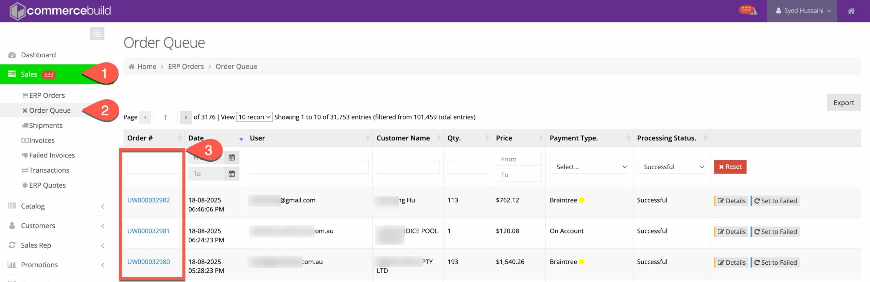Click the home icon in top bar
The height and width of the screenshot is (282, 870).
(851, 11)
